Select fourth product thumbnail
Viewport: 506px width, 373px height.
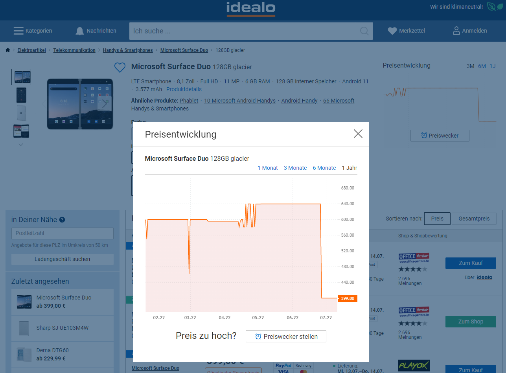tap(21, 131)
